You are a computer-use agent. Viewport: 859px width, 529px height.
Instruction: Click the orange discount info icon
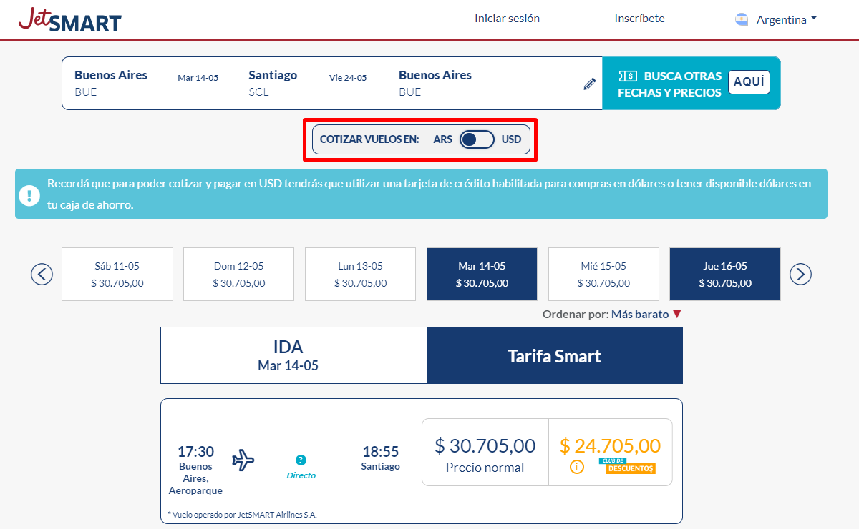point(576,467)
